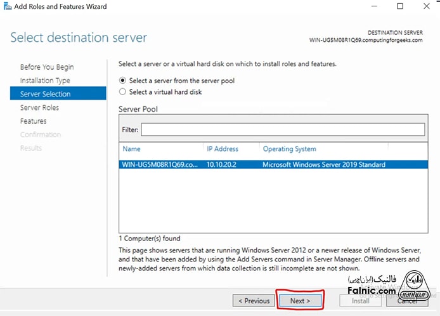The height and width of the screenshot is (316, 440).
Task: Click into the Filter text field
Action: click(x=283, y=129)
